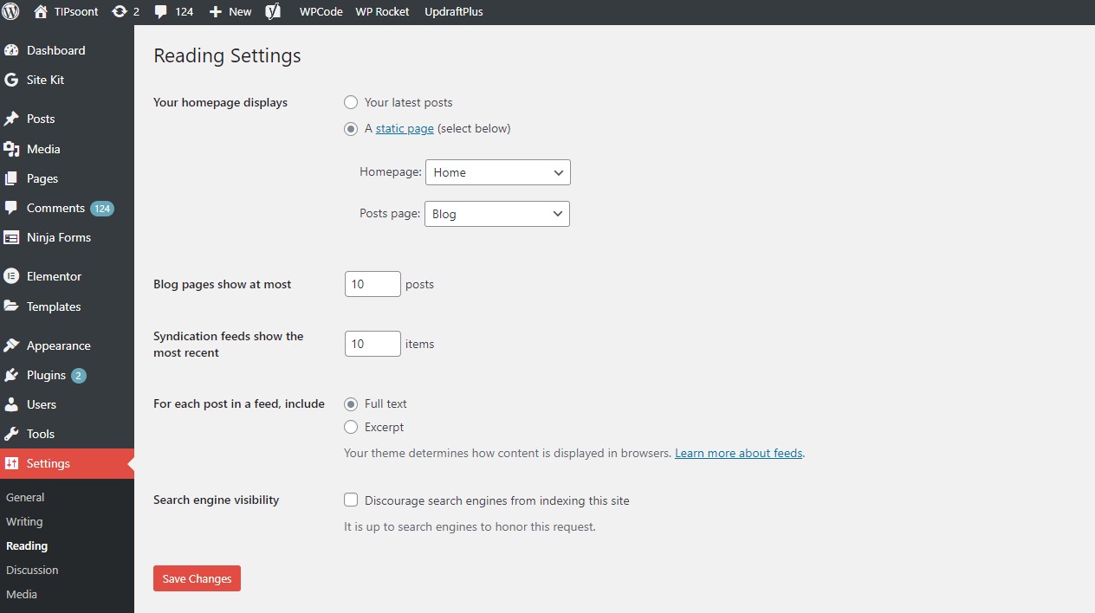Open the Homepage dropdown showing Home
The image size is (1095, 613).
point(497,172)
